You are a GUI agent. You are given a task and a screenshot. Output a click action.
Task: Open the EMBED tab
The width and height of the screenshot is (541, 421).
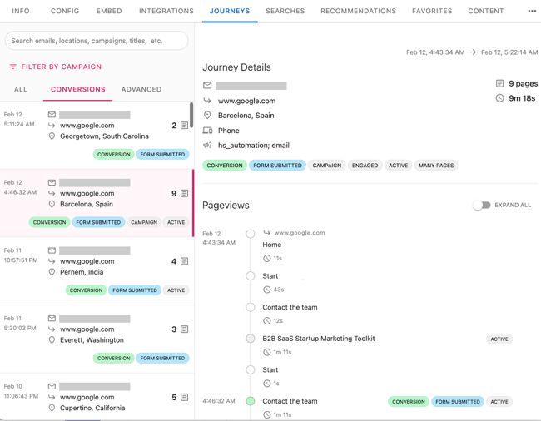(x=109, y=11)
